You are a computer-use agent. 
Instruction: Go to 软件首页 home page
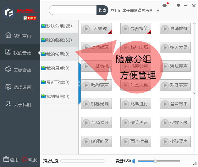20,35
